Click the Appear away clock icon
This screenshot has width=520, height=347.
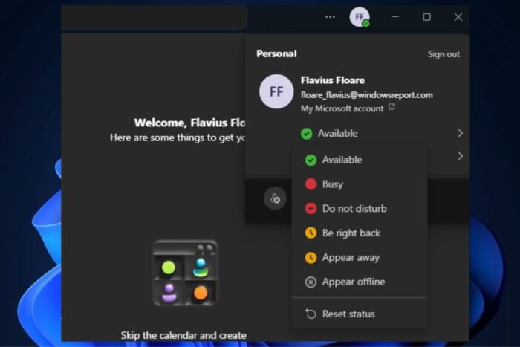pos(311,257)
